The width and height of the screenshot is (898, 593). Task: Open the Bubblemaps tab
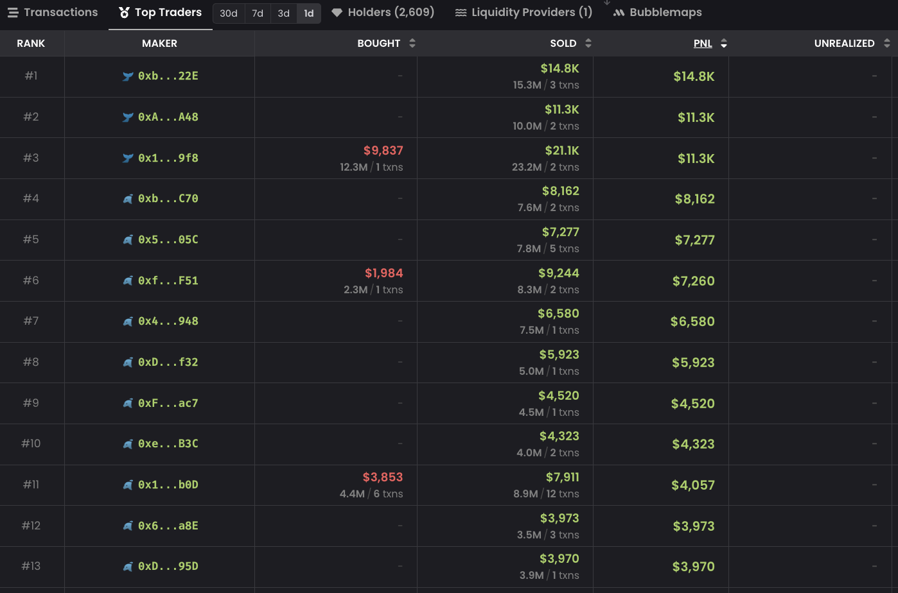tap(658, 12)
